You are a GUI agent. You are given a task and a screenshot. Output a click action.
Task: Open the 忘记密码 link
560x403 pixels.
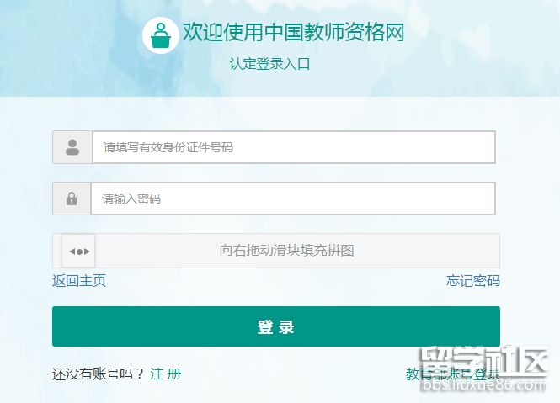pyautogui.click(x=472, y=281)
